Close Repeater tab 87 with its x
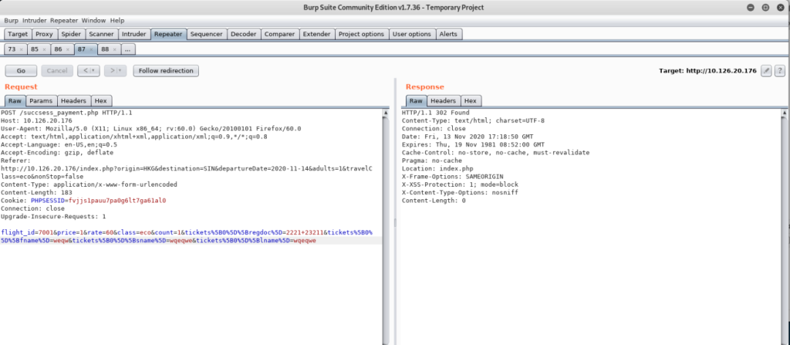 (x=91, y=49)
